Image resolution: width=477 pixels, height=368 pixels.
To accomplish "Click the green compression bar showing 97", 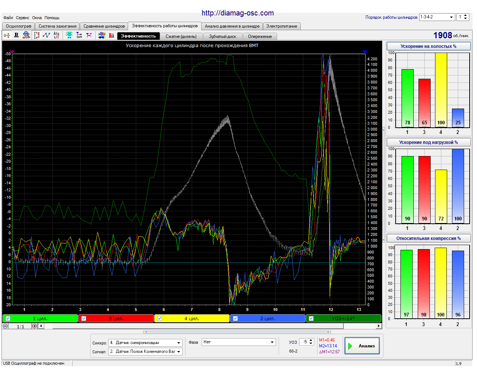I will (x=406, y=284).
